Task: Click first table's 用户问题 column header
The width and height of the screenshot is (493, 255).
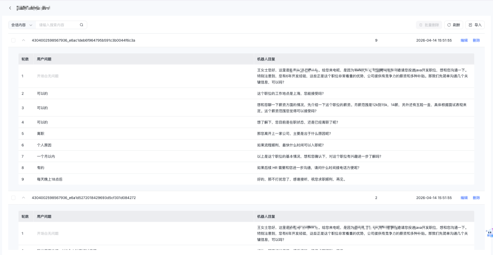Action: pyautogui.click(x=44, y=58)
